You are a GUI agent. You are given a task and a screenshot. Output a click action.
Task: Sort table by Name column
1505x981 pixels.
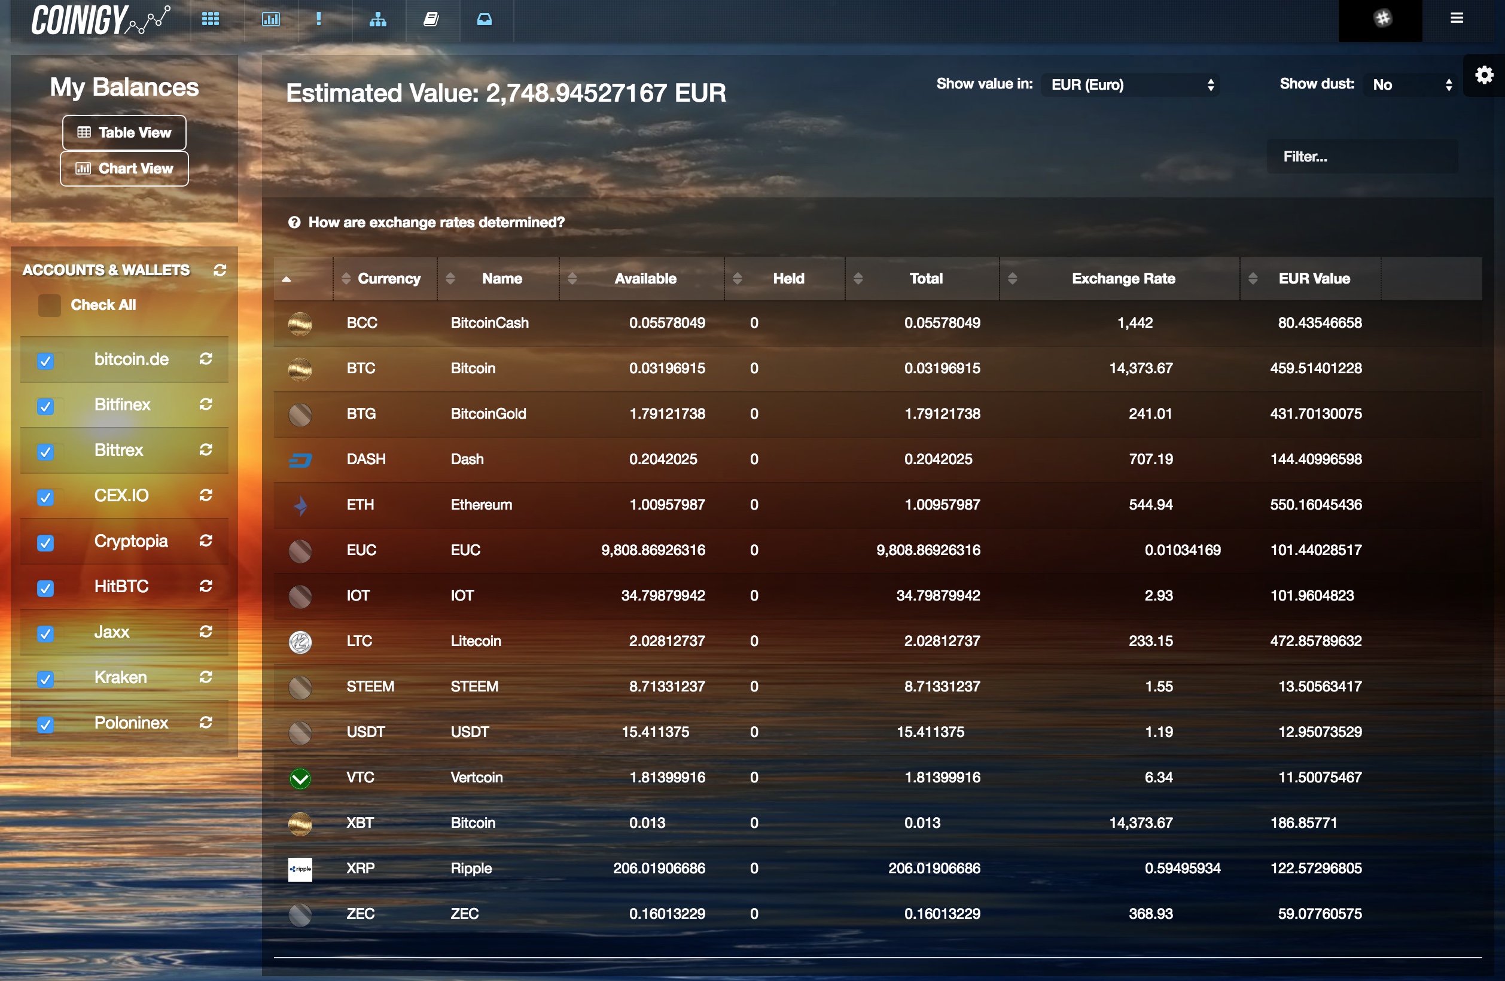pyautogui.click(x=498, y=278)
